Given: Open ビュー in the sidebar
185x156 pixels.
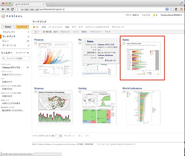Looking at the screenshot, I should 5,41.
